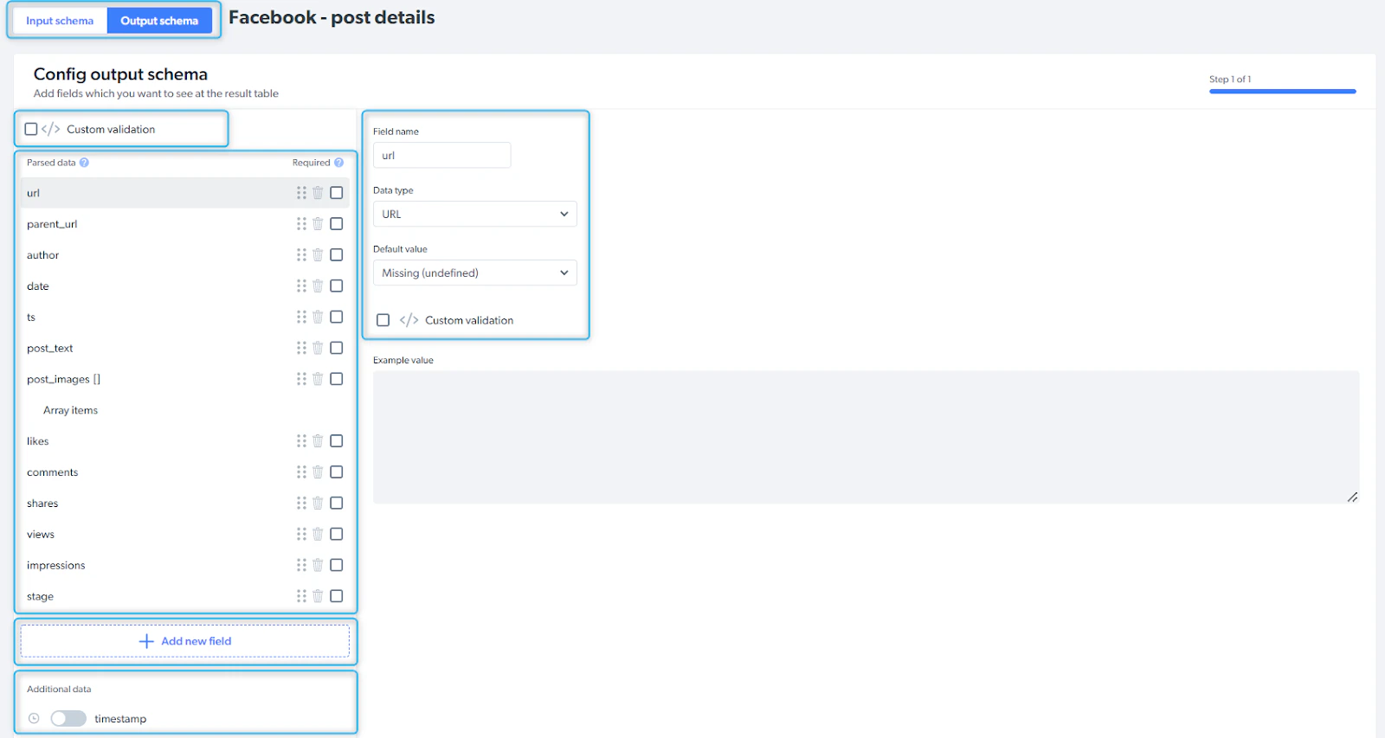The height and width of the screenshot is (738, 1385).
Task: Select the post_images [] field row
Action: click(185, 379)
